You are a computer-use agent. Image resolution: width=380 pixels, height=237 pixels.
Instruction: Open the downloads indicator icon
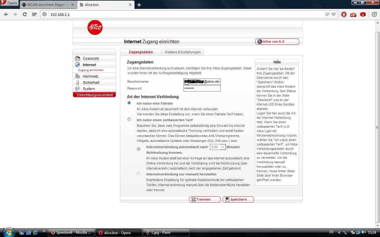click(374, 14)
